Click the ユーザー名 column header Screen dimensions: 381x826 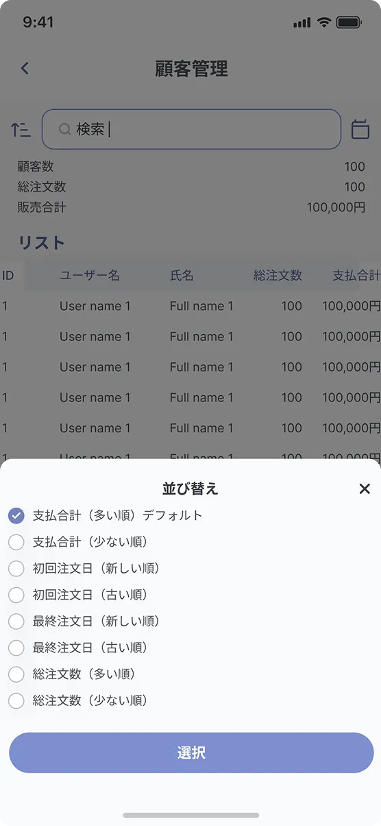pos(90,275)
